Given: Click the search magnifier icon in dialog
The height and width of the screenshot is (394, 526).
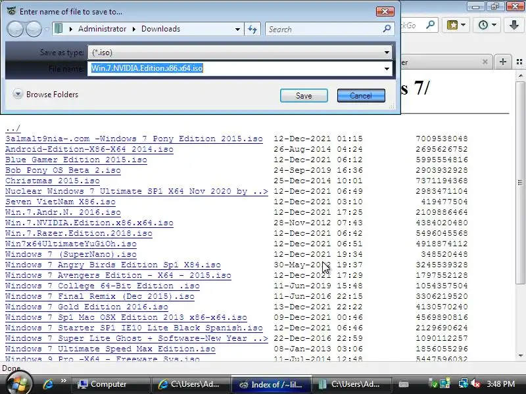Looking at the screenshot, I should click(387, 29).
